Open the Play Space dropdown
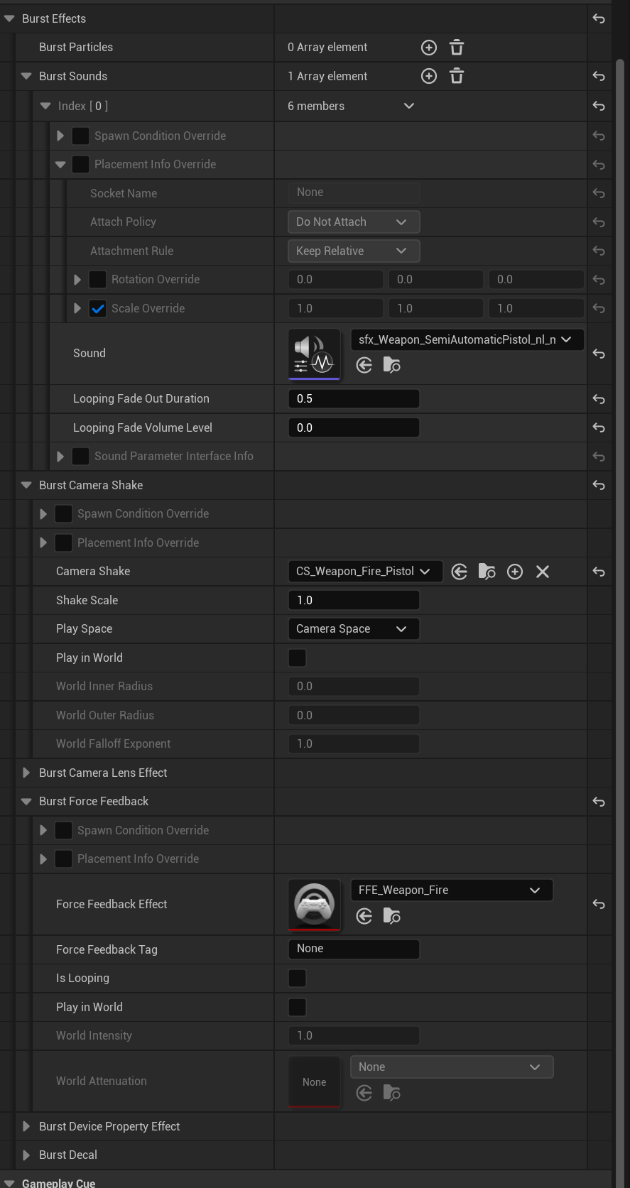 [354, 628]
